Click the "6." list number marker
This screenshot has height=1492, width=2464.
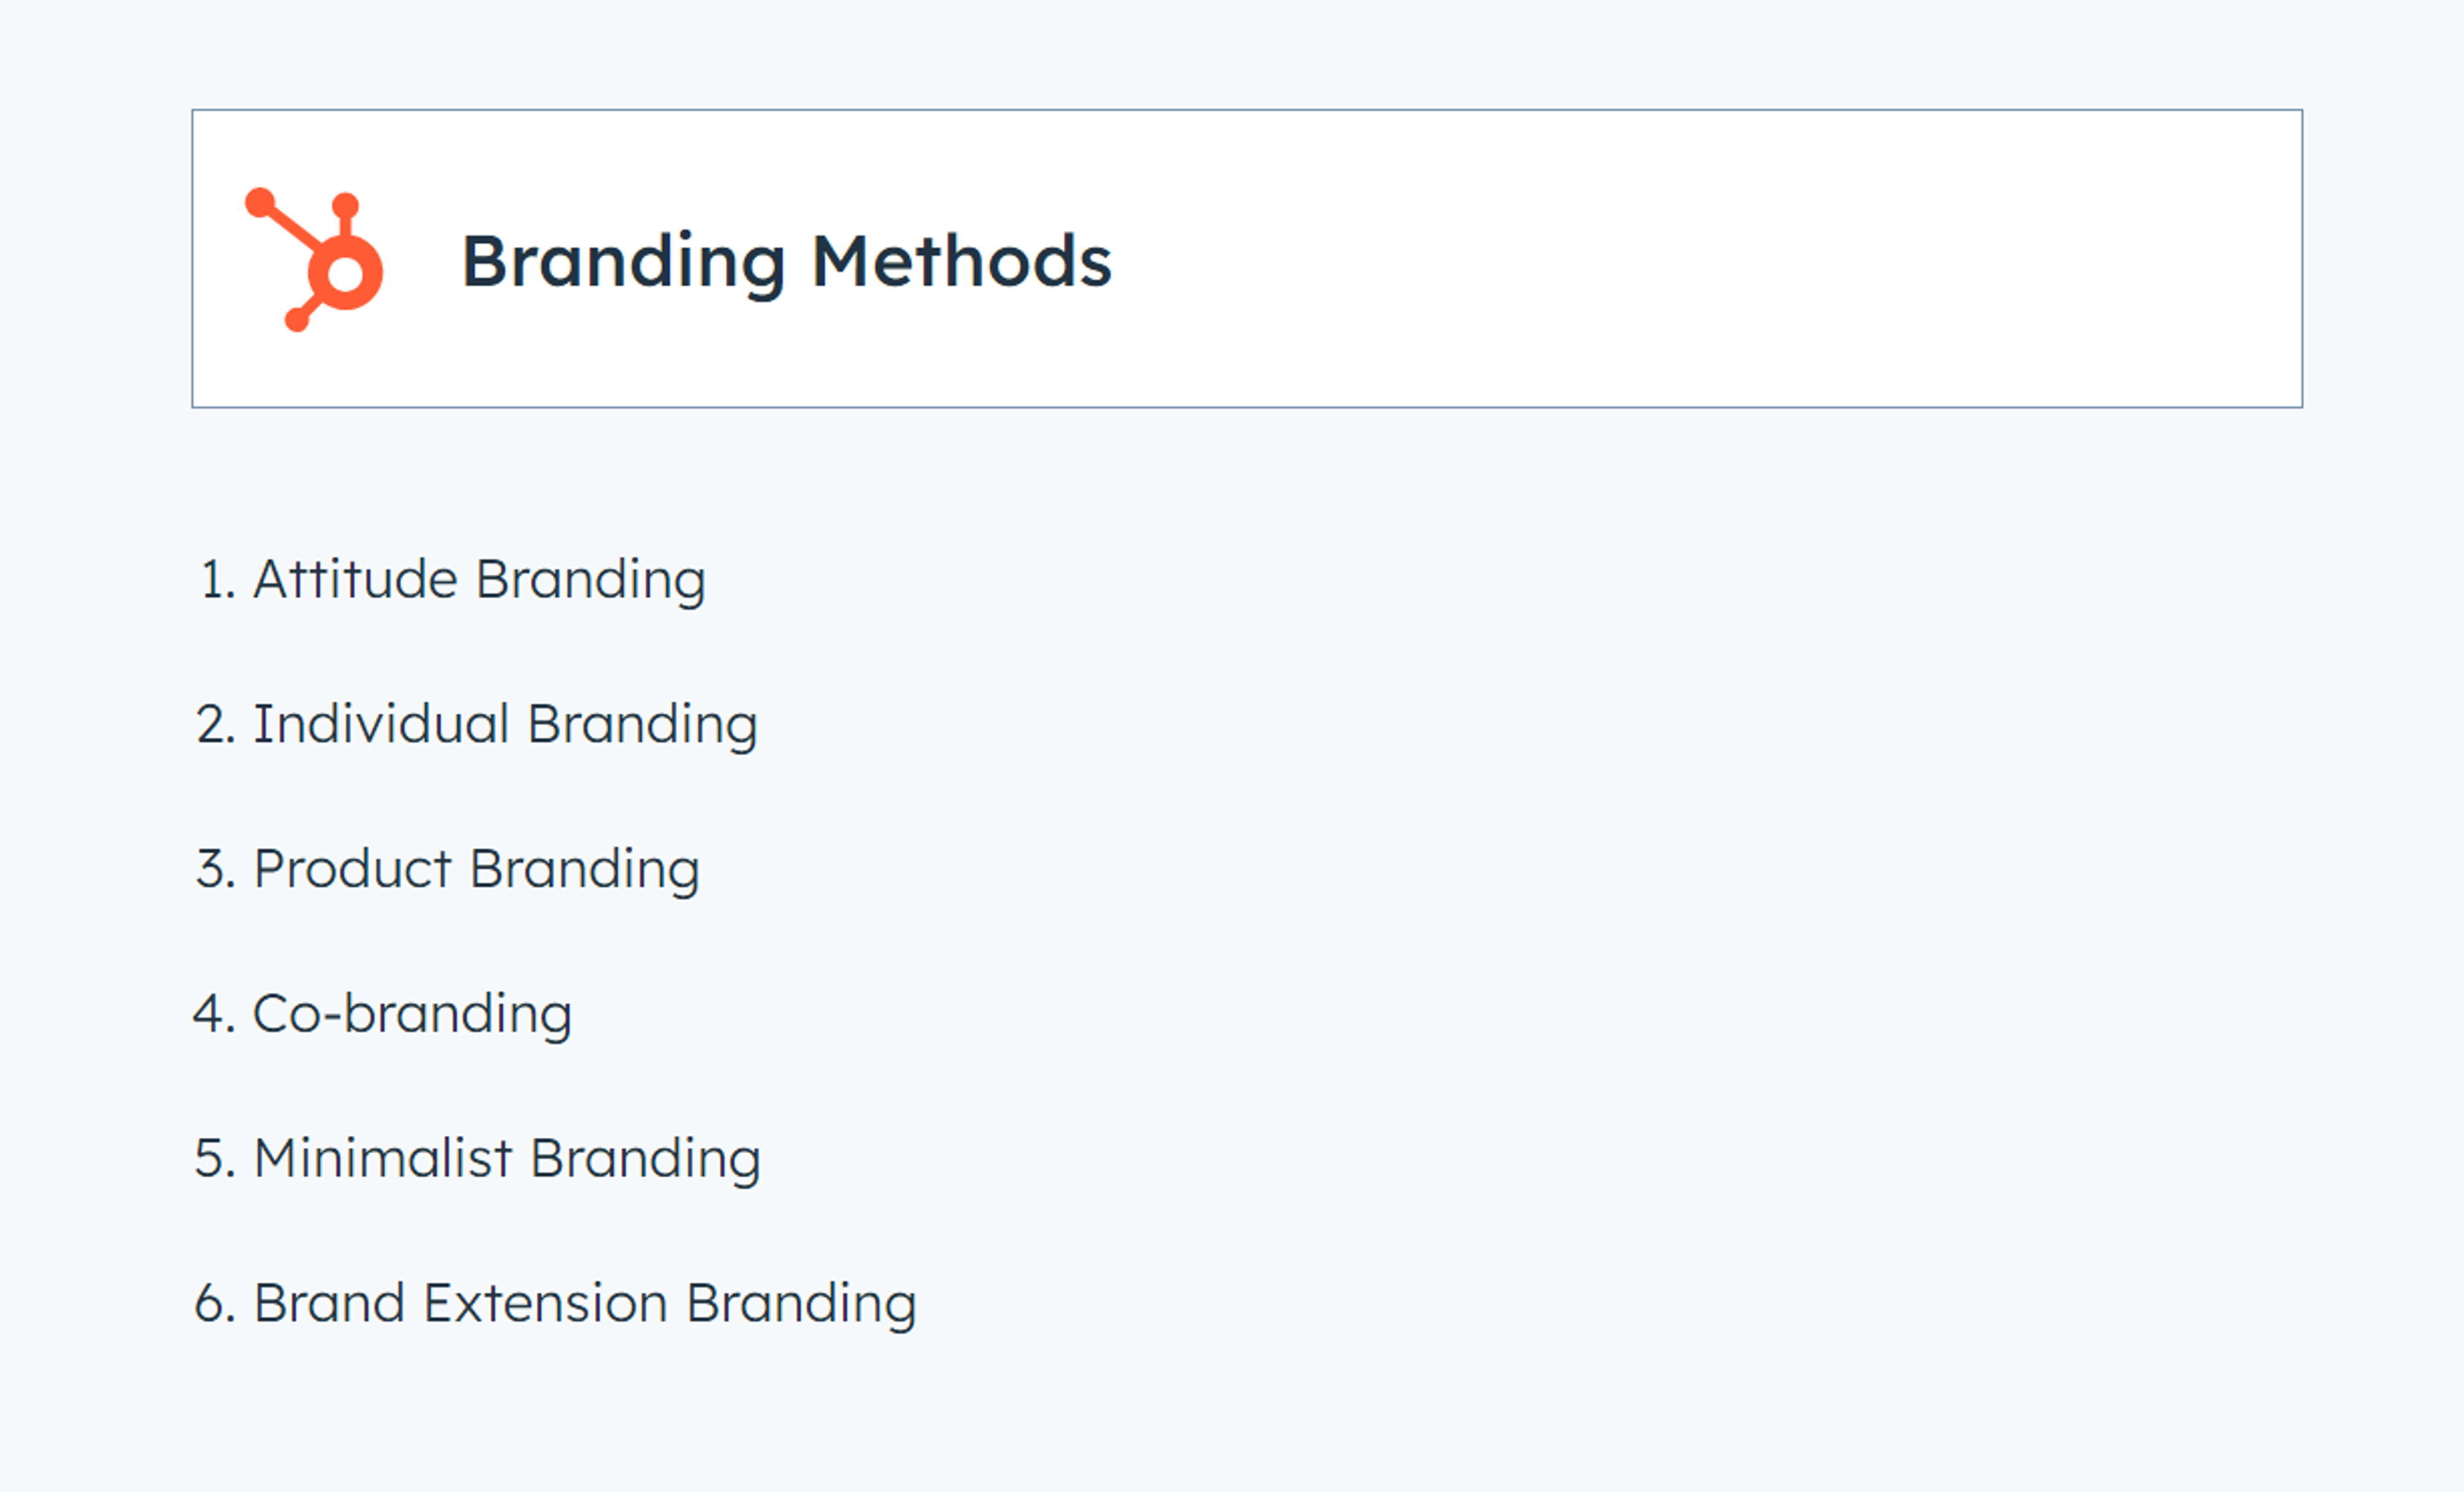click(216, 1304)
